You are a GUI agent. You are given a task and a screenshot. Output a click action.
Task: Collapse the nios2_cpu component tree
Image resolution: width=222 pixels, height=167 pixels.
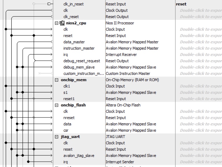tap(57, 23)
